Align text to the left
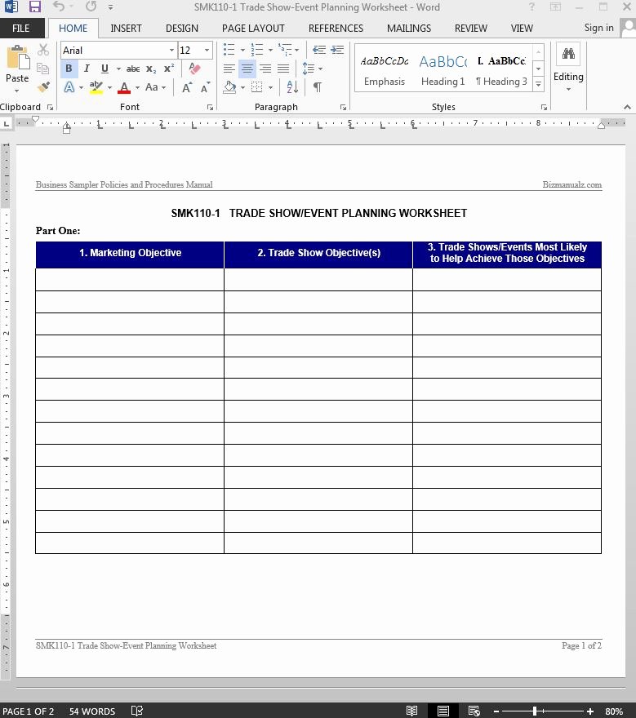Image resolution: width=636 pixels, height=718 pixels. click(x=229, y=69)
